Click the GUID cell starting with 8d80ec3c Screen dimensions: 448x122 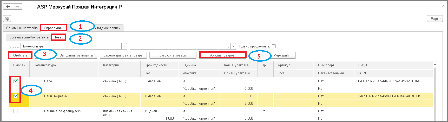394,81
